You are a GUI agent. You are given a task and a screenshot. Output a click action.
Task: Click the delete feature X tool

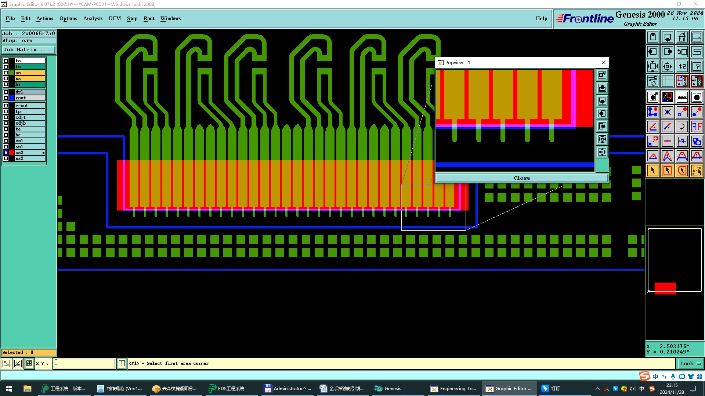coord(667,112)
